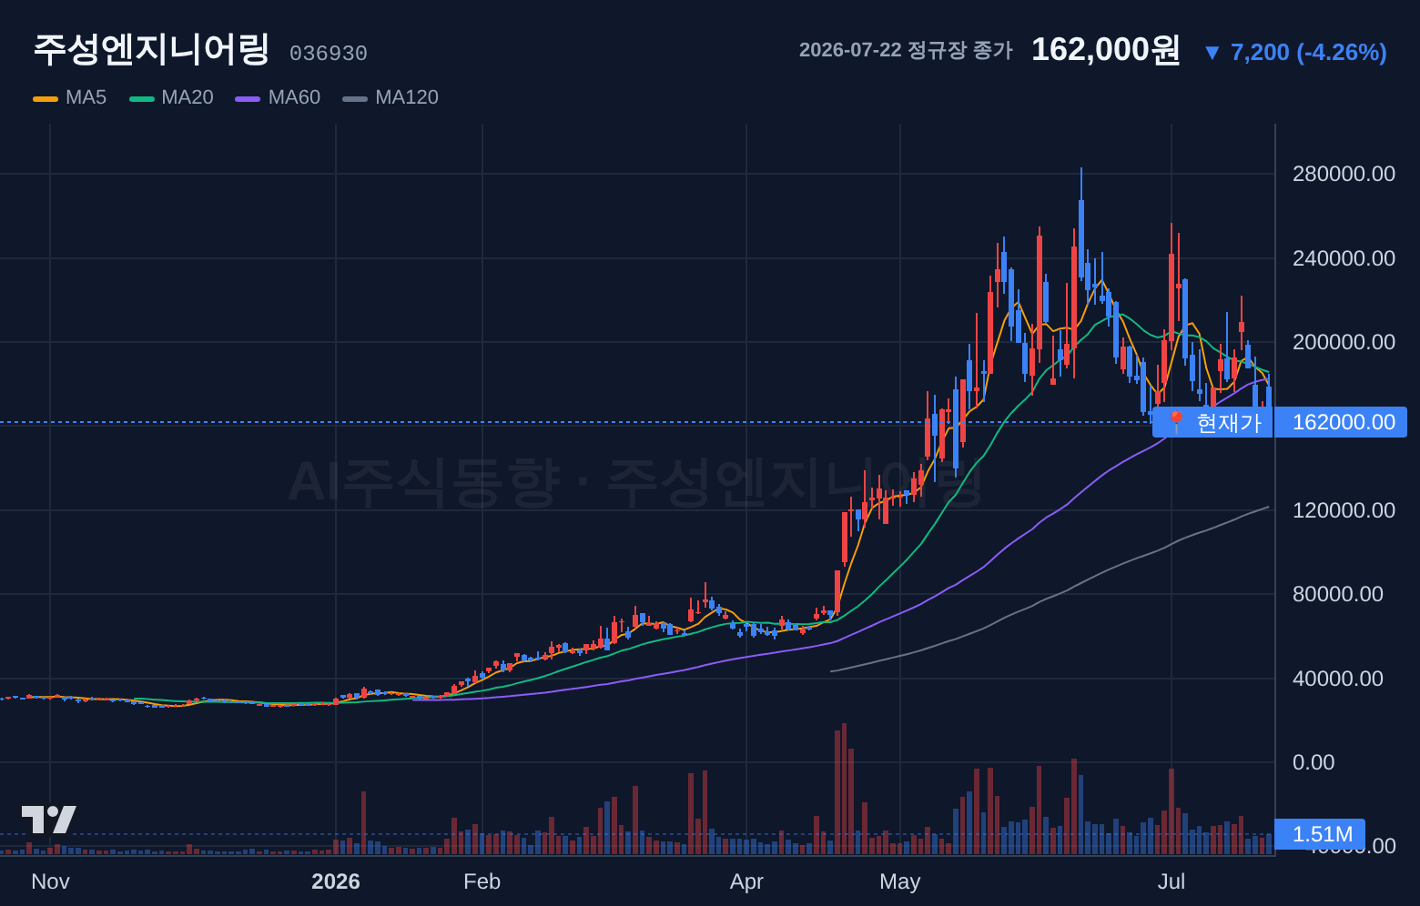Click the down-triangle price change icon
Screen dimensions: 1420x906
point(1212,53)
